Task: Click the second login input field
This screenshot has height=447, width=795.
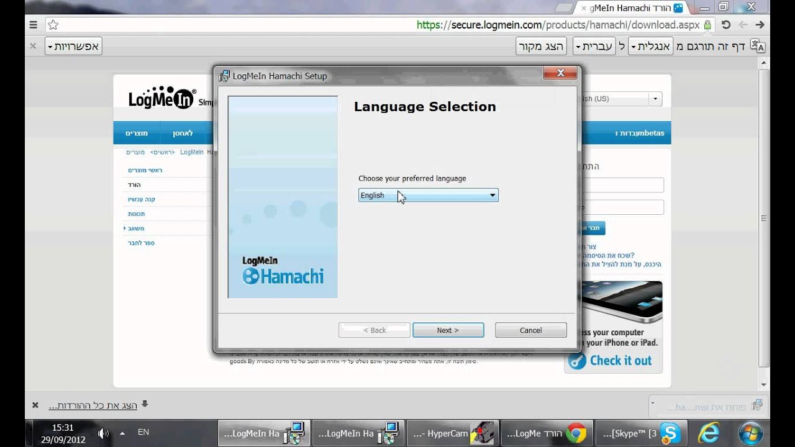Action: pos(622,207)
